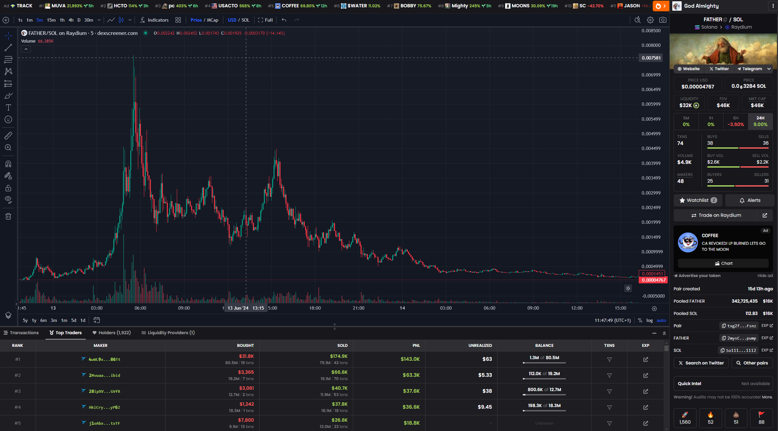Viewport: 778px width, 431px height.
Task: Delete all drawings with the trash icon
Action: tap(8, 216)
